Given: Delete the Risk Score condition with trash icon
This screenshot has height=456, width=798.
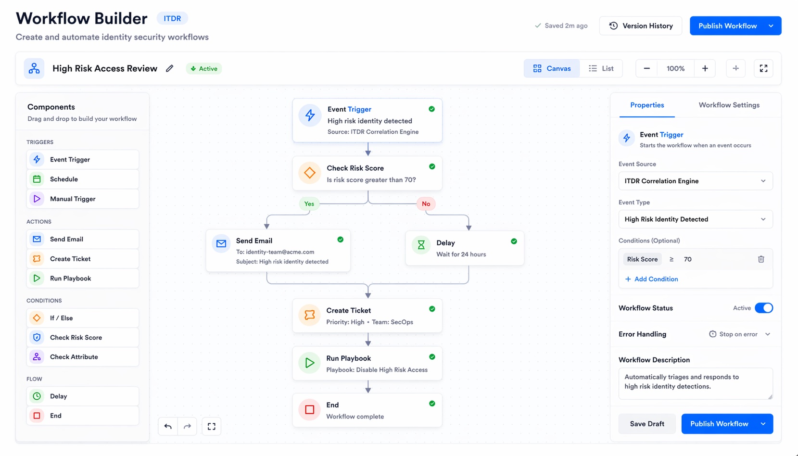Looking at the screenshot, I should point(761,259).
